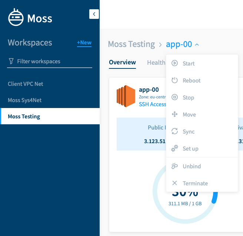Image resolution: width=243 pixels, height=236 pixels.
Task: Click the Reboot power icon
Action: pos(175,80)
